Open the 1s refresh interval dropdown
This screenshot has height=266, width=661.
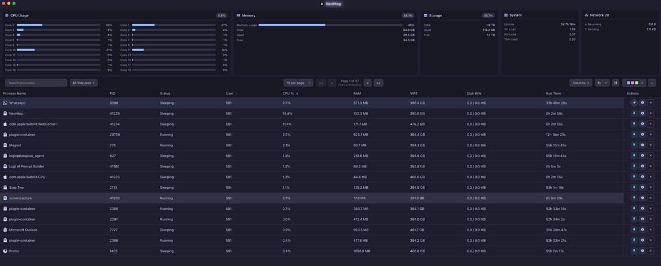pyautogui.click(x=602, y=83)
